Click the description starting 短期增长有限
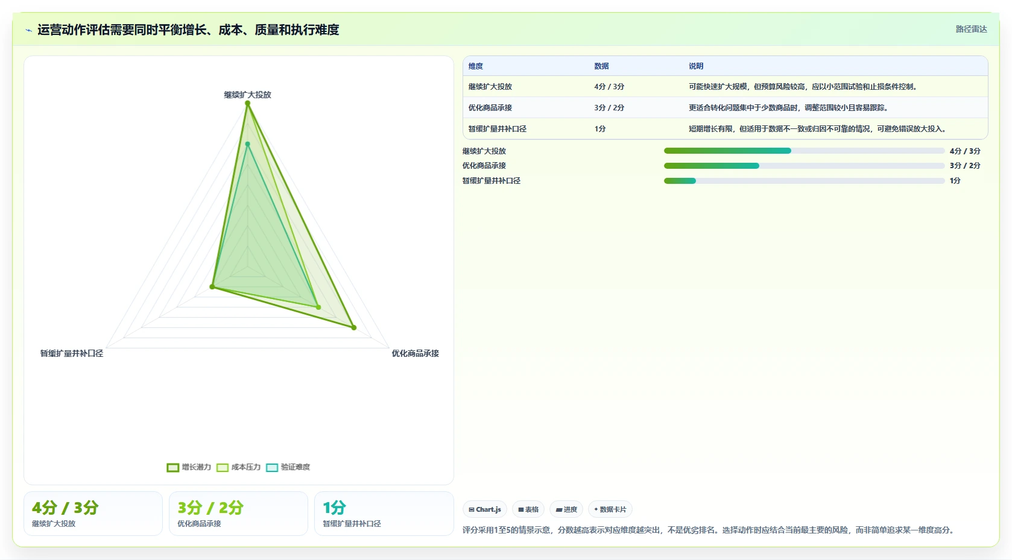 click(x=818, y=129)
